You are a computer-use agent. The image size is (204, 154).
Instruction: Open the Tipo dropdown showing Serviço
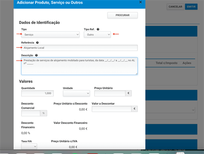50,35
